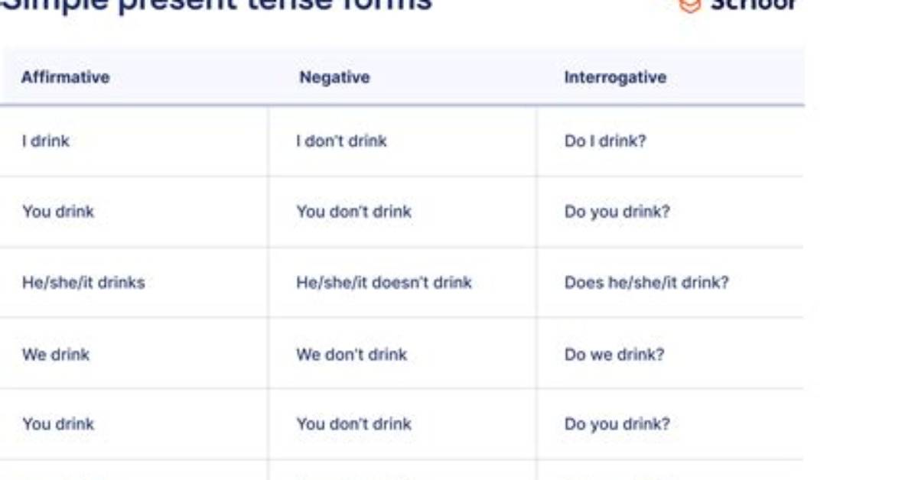Click "Does he/she/it drink?" text
Screen dimensions: 915x480
646,283
